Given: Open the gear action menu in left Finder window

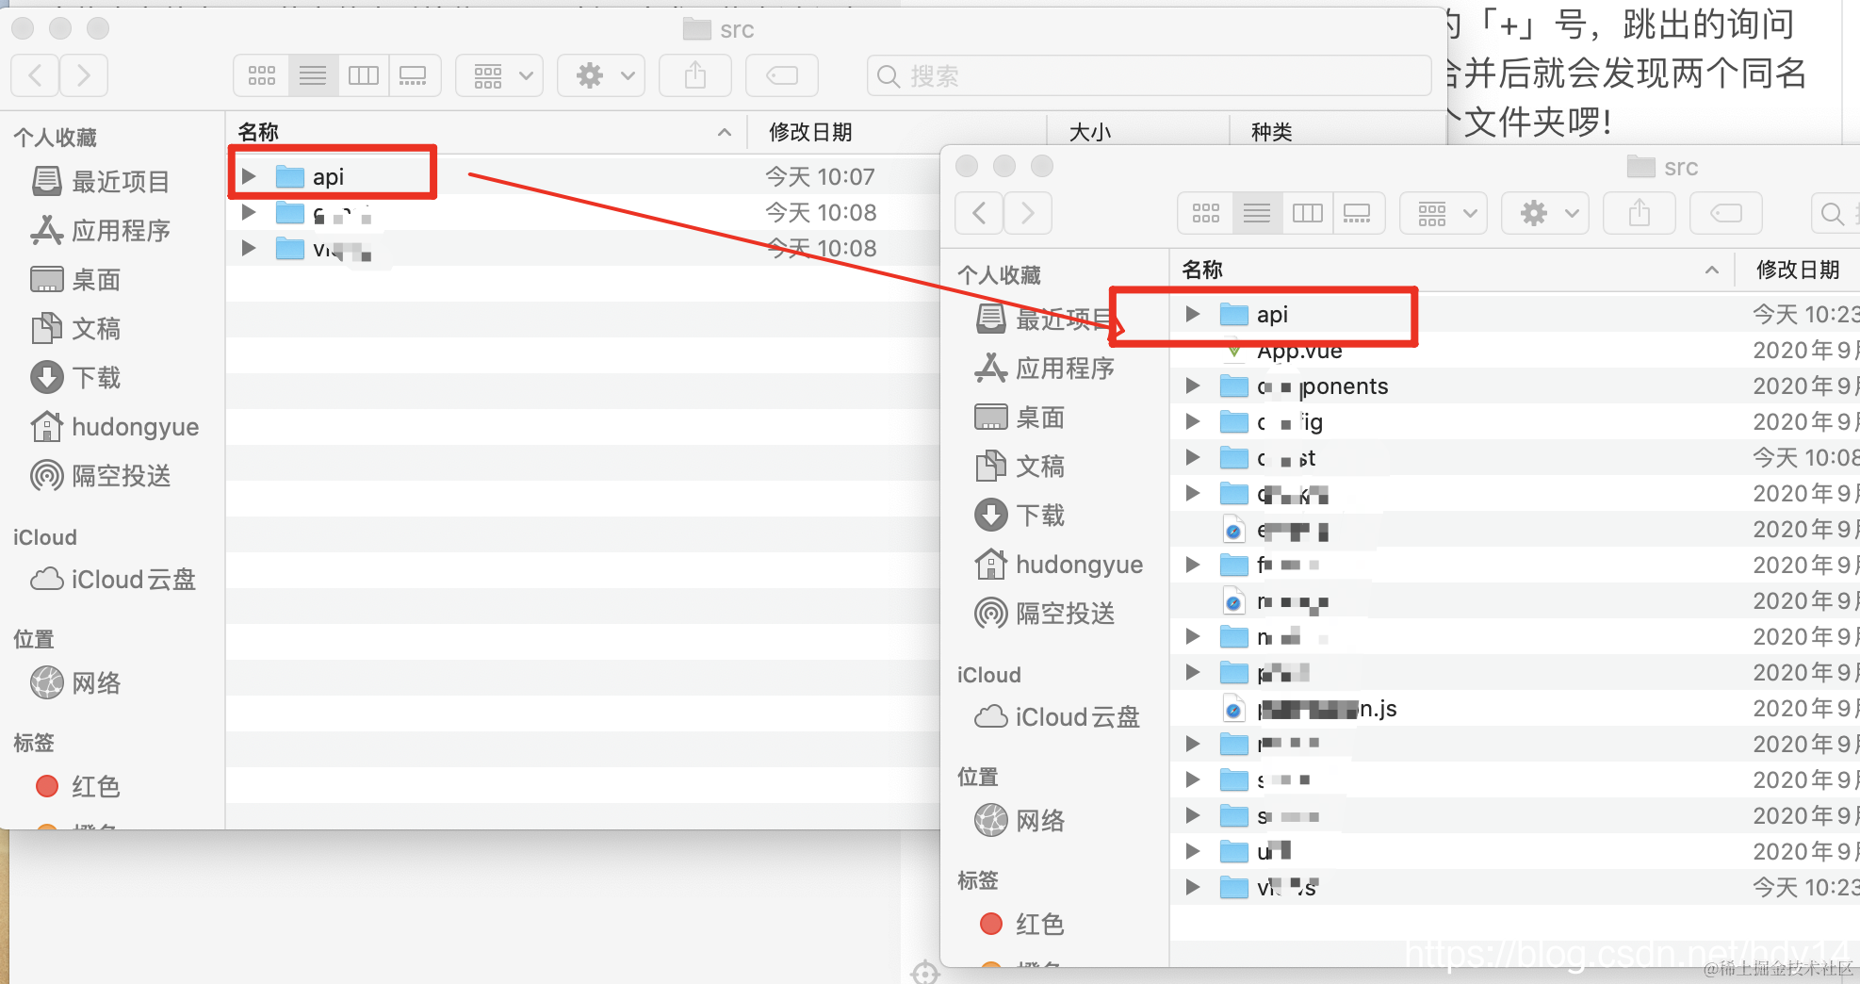Looking at the screenshot, I should tap(601, 75).
